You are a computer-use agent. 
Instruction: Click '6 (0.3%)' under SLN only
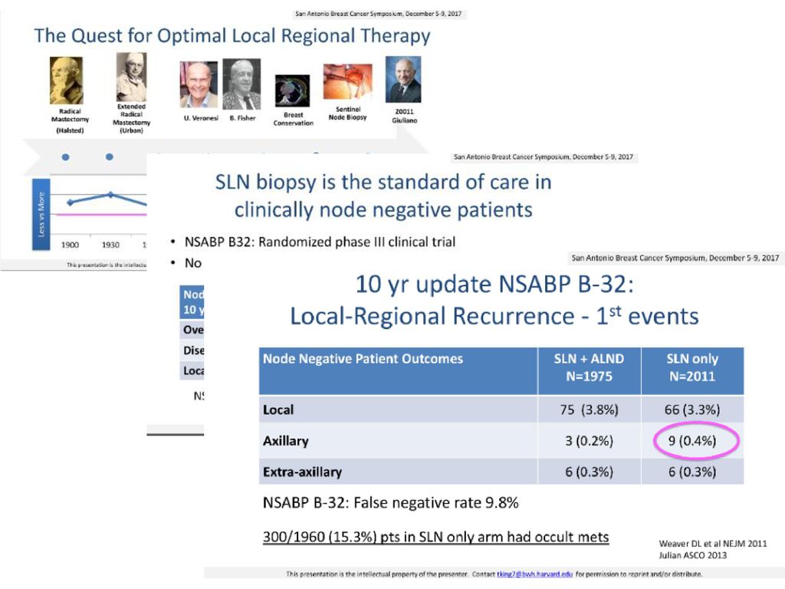692,472
